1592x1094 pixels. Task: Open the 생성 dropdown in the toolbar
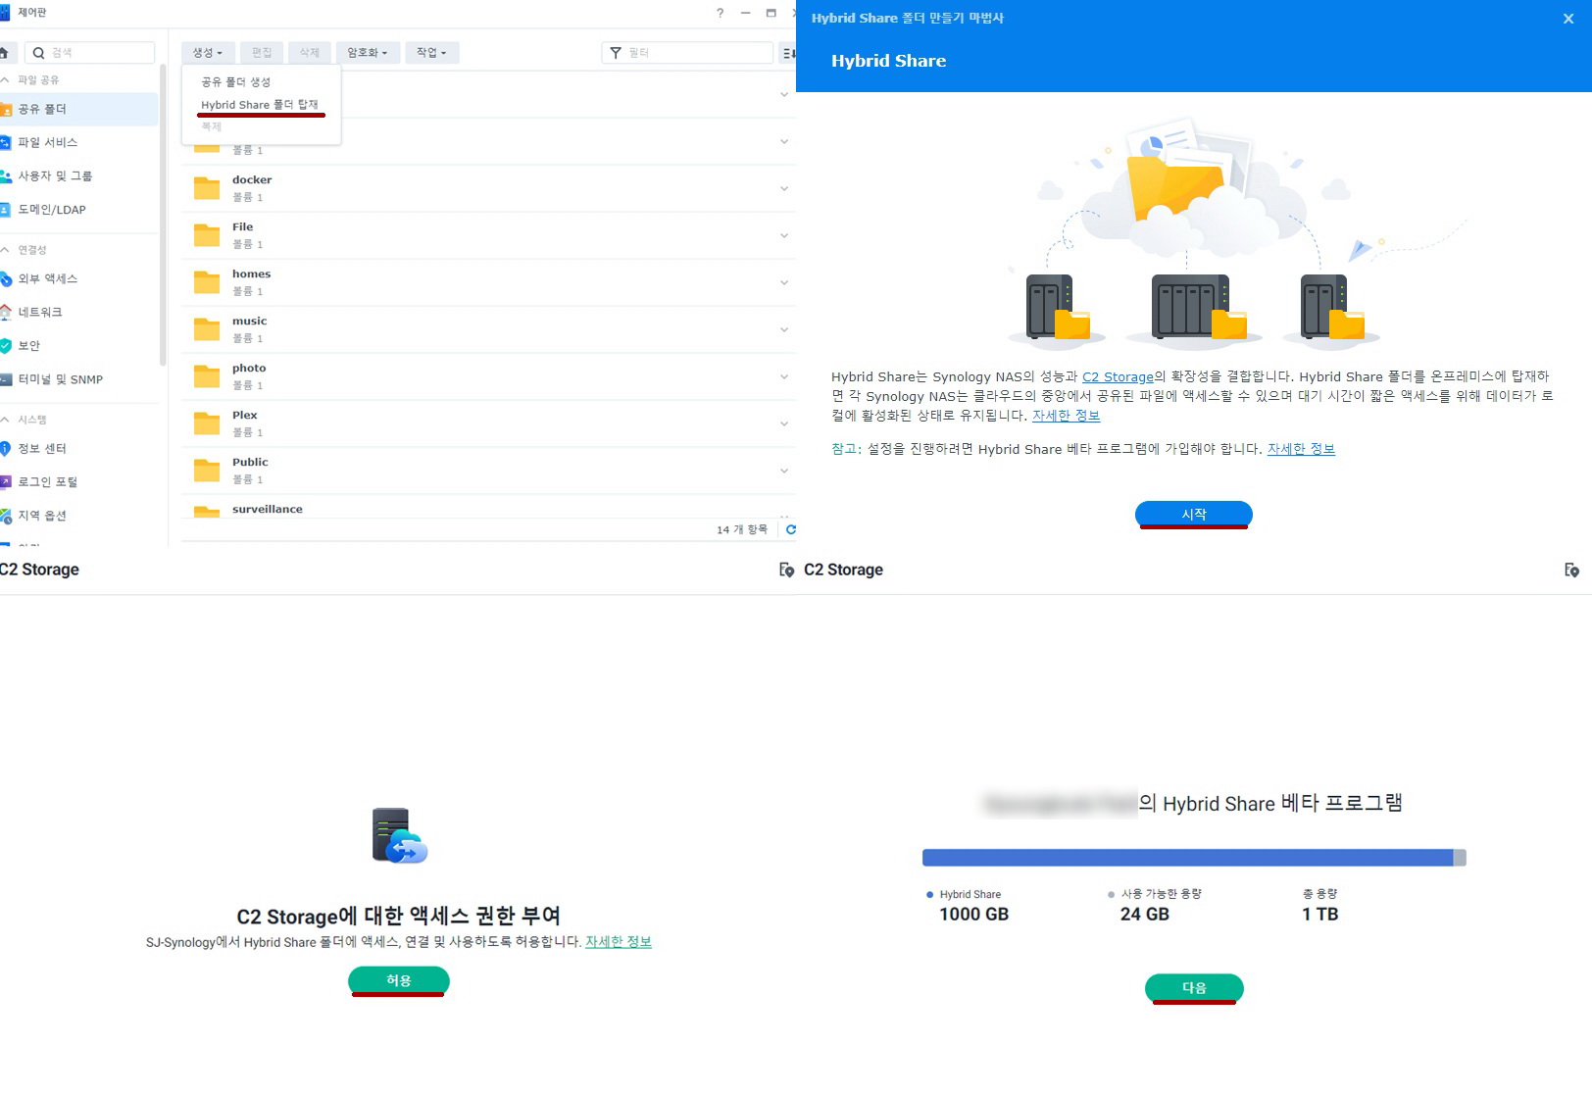tap(207, 53)
